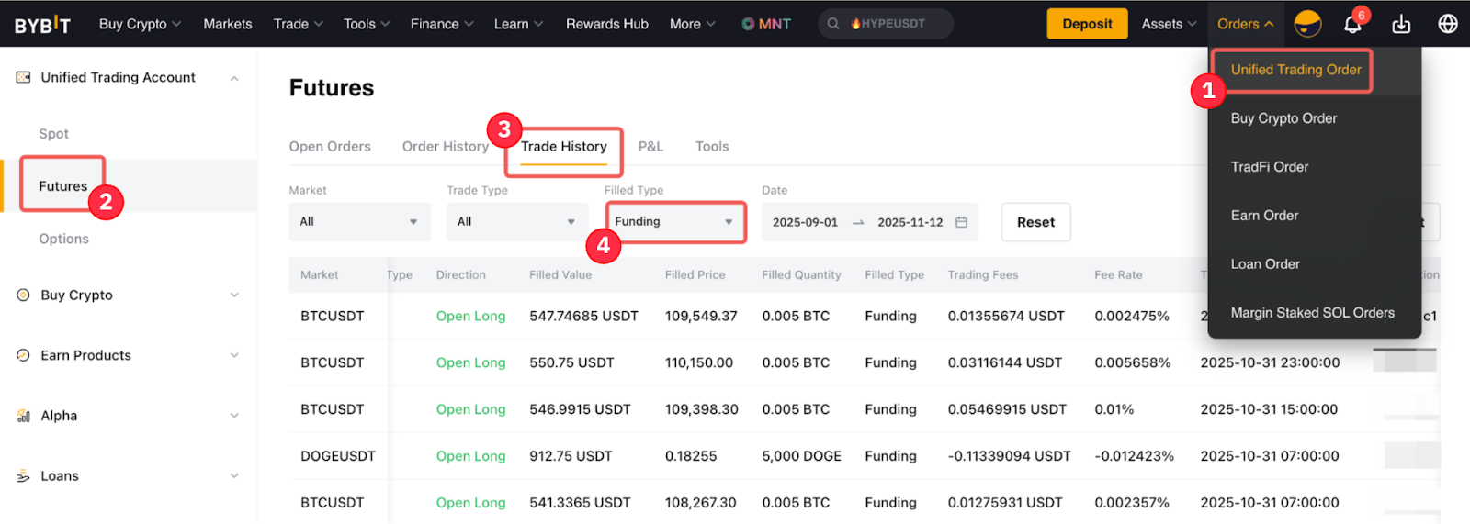The width and height of the screenshot is (1470, 524).
Task: Select Unified Trading Order menu item
Action: click(1295, 70)
